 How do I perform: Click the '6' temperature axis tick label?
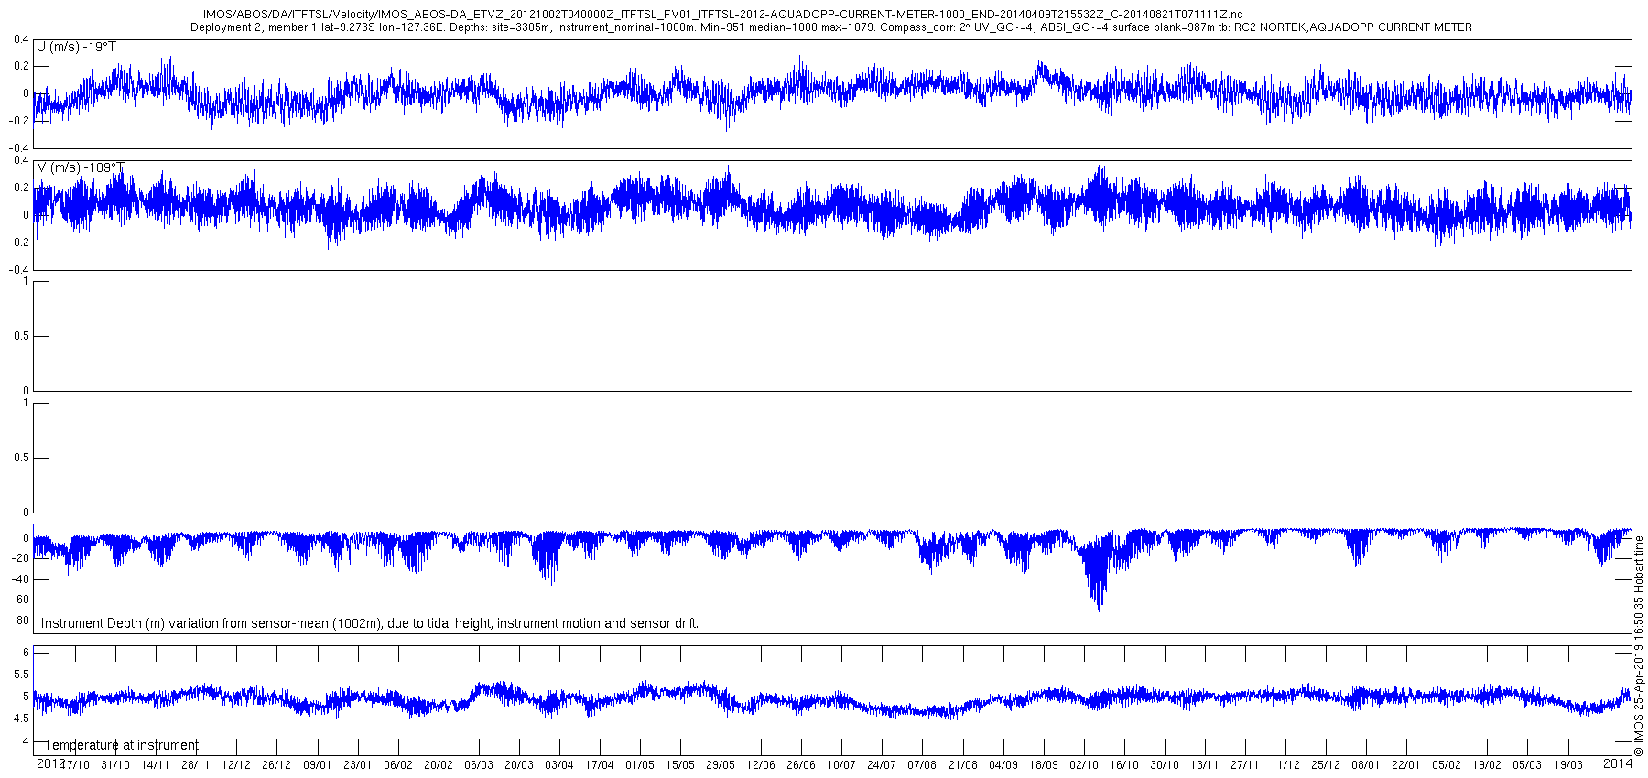tap(27, 653)
